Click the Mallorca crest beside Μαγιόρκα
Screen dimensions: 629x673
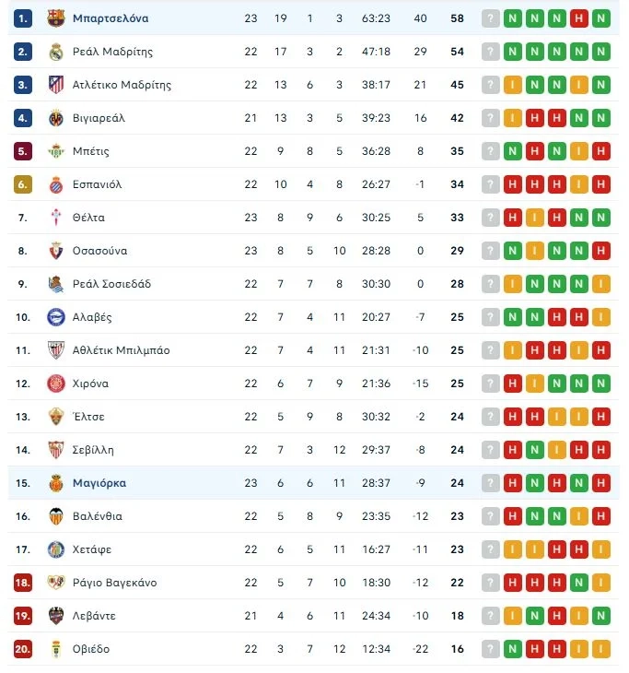56,483
